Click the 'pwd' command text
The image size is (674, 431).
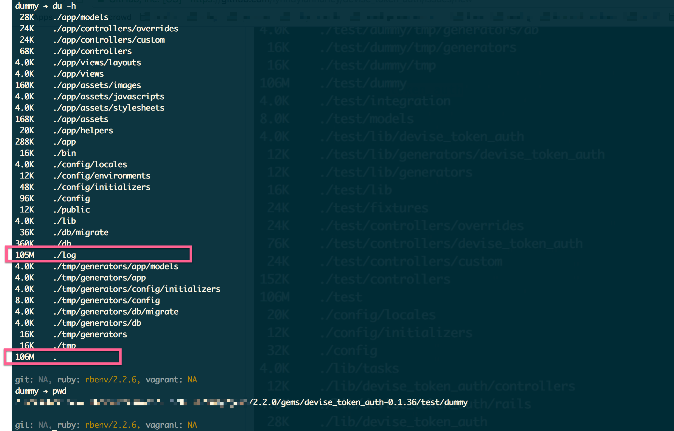coord(59,391)
